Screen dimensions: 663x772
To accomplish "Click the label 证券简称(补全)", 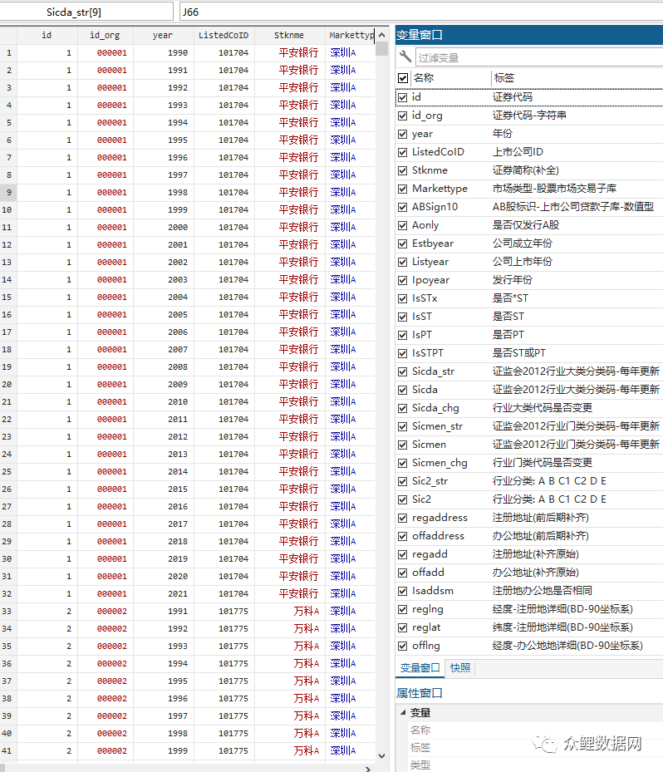I will [526, 170].
